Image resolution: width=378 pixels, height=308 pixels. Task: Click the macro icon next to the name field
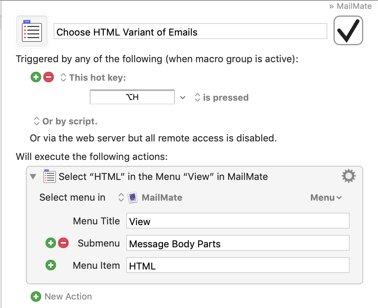32,31
